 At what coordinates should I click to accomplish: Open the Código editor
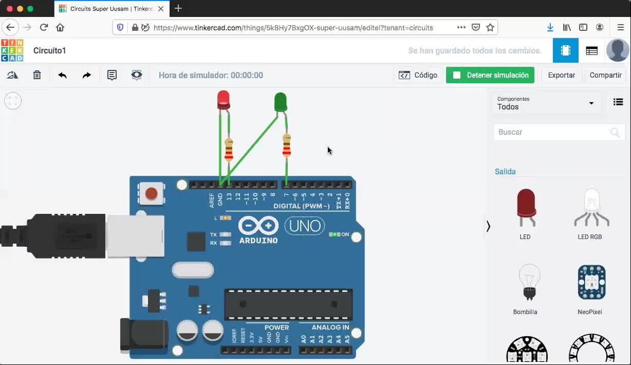click(418, 75)
